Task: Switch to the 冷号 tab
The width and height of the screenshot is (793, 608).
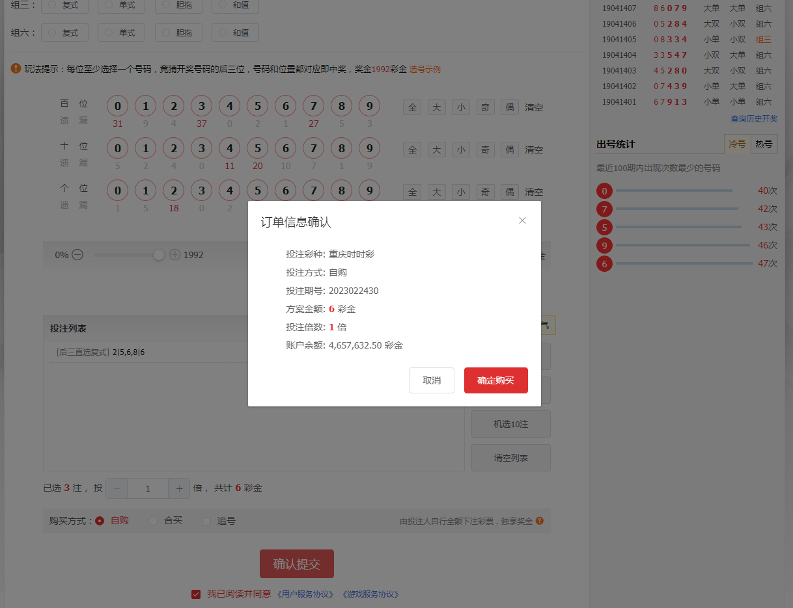Action: pos(737,144)
